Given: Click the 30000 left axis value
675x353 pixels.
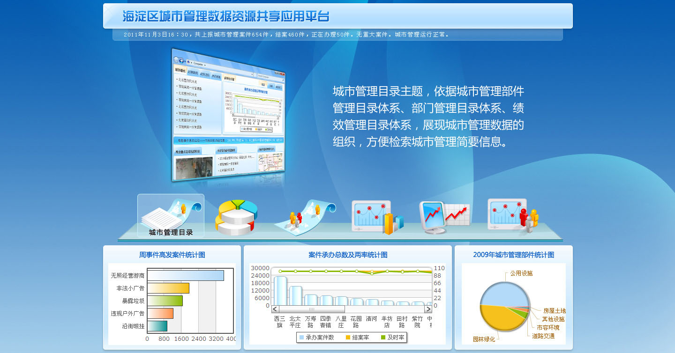Looking at the screenshot, I should pyautogui.click(x=260, y=268).
